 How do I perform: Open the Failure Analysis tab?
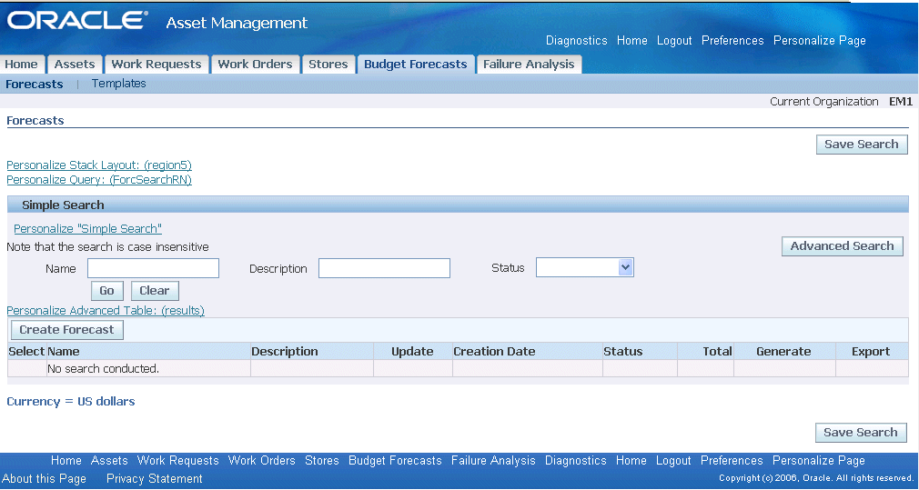click(x=529, y=65)
